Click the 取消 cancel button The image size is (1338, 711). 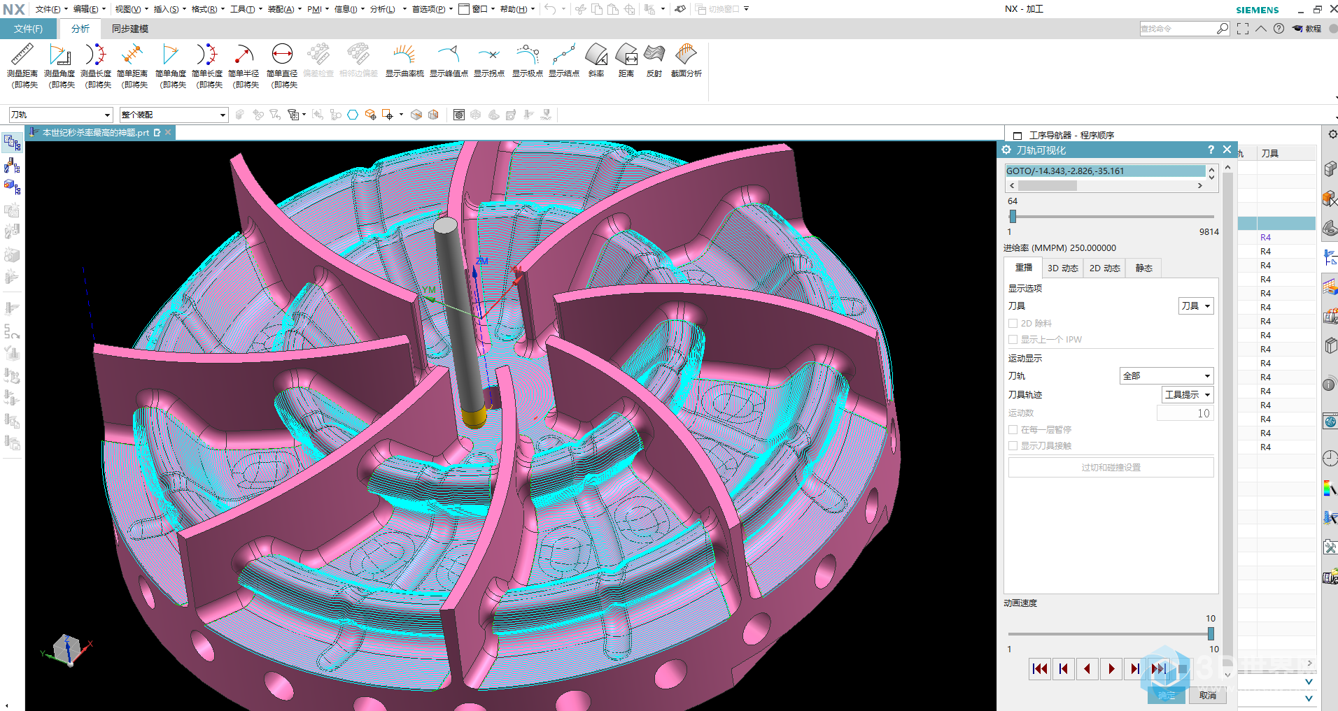(x=1207, y=695)
